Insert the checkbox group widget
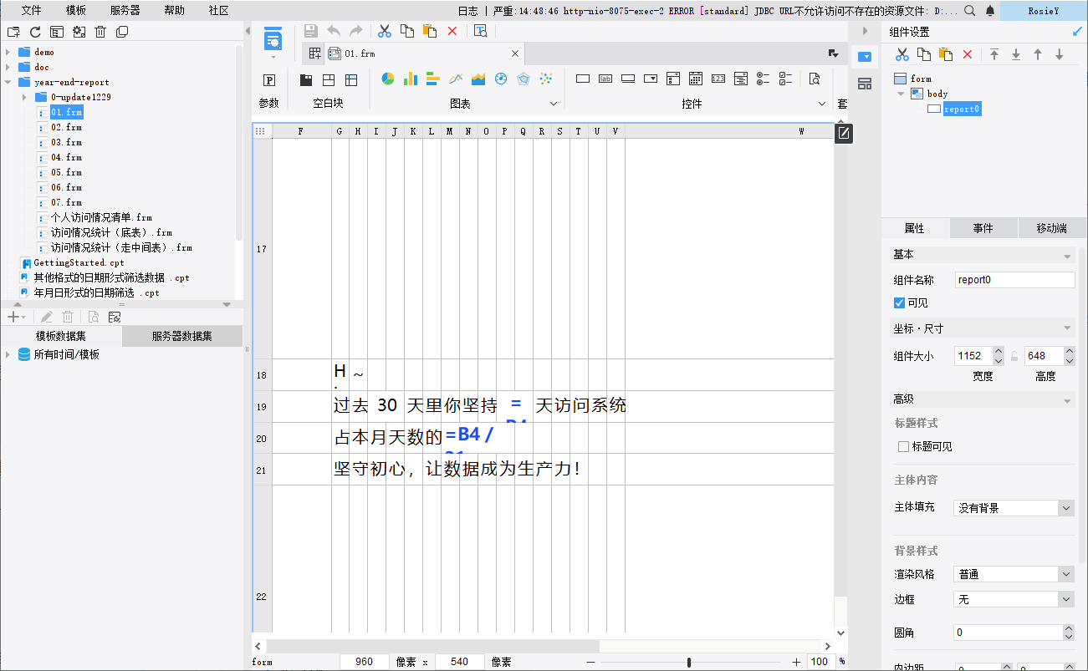 [x=785, y=79]
